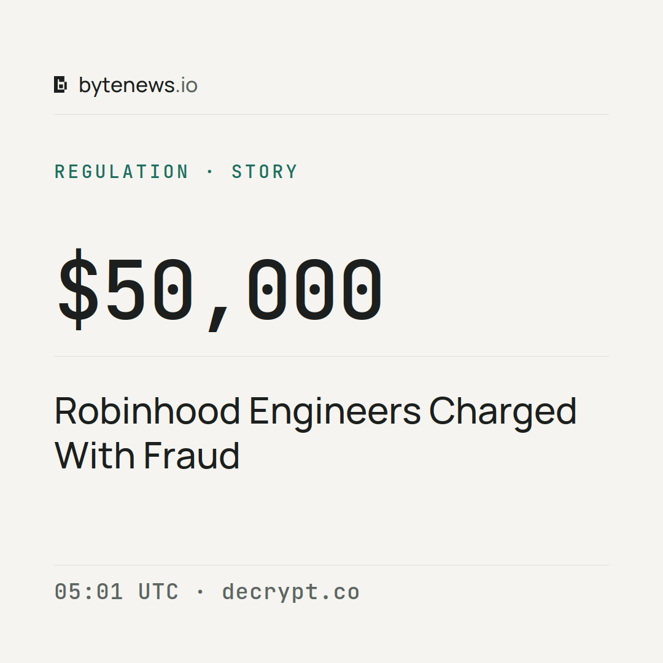Click the dollar sign in the amount
This screenshot has width=663, height=663.
click(x=79, y=290)
